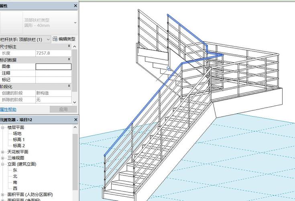This screenshot has height=201, width=295.
Task: Expand the 天花板平面 tree node
Action: click(3, 152)
